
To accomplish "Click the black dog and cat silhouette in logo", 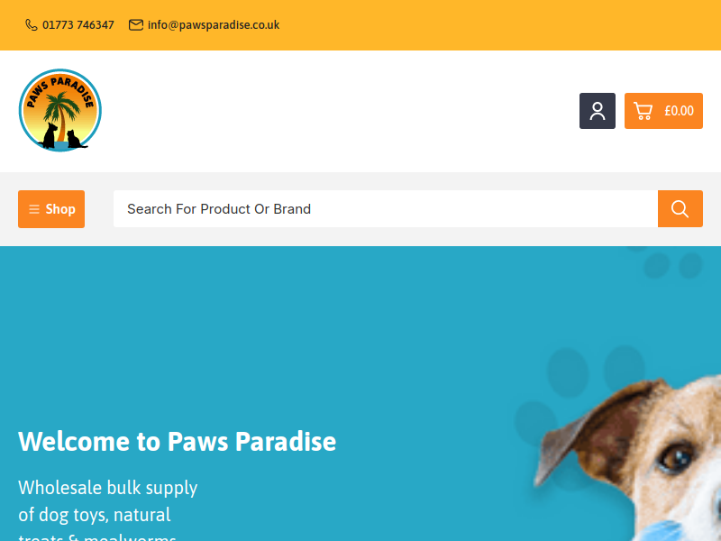I will [x=62, y=137].
